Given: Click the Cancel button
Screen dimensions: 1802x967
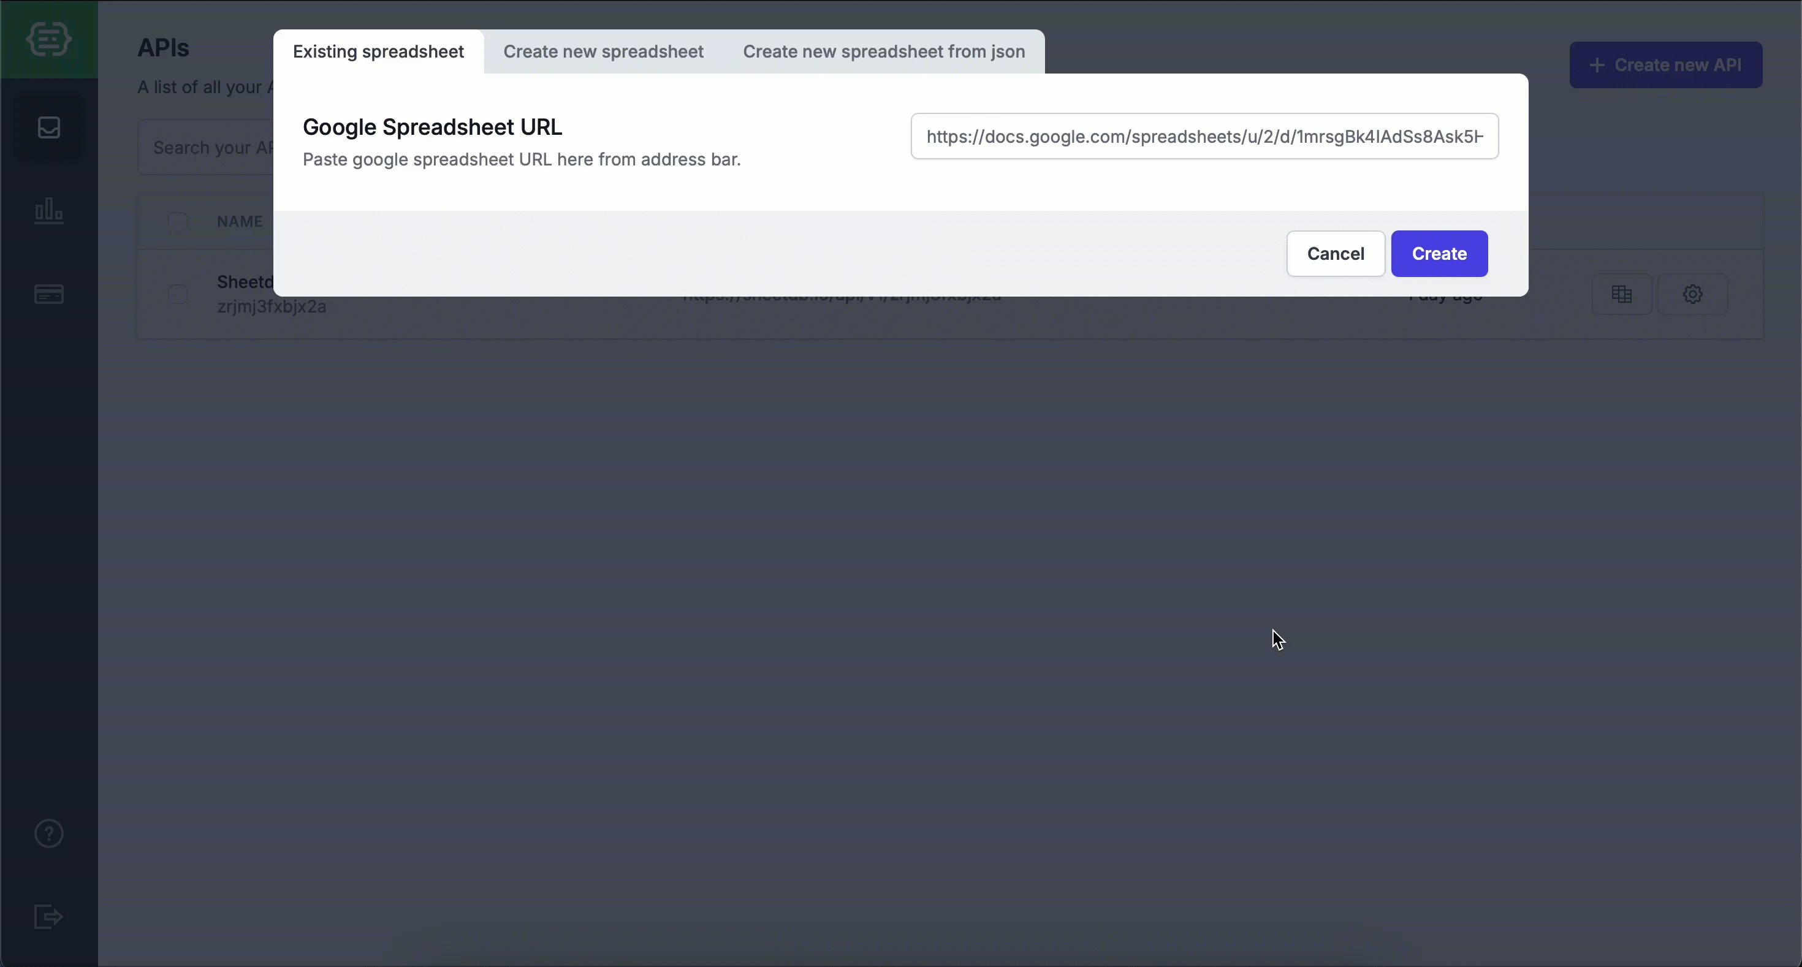Looking at the screenshot, I should [1336, 254].
